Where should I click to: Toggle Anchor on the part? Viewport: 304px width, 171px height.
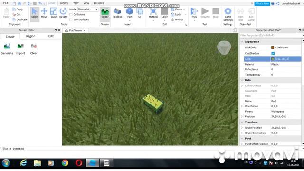pos(177,19)
